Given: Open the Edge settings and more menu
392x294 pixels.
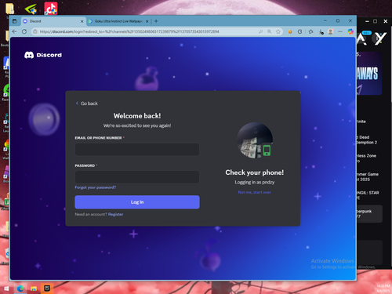Looking at the screenshot, I should [x=340, y=31].
